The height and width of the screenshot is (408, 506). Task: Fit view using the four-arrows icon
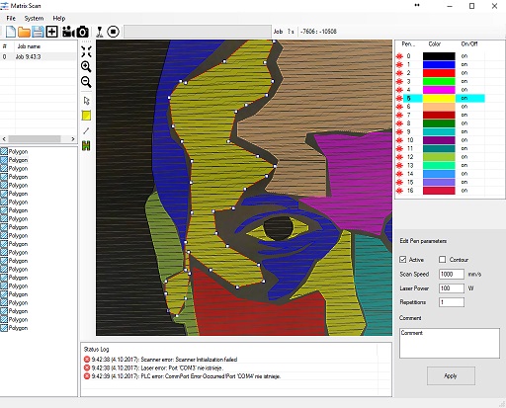[86, 51]
